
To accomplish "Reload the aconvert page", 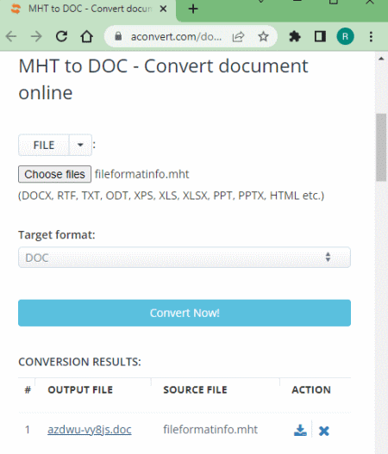I will tap(61, 37).
